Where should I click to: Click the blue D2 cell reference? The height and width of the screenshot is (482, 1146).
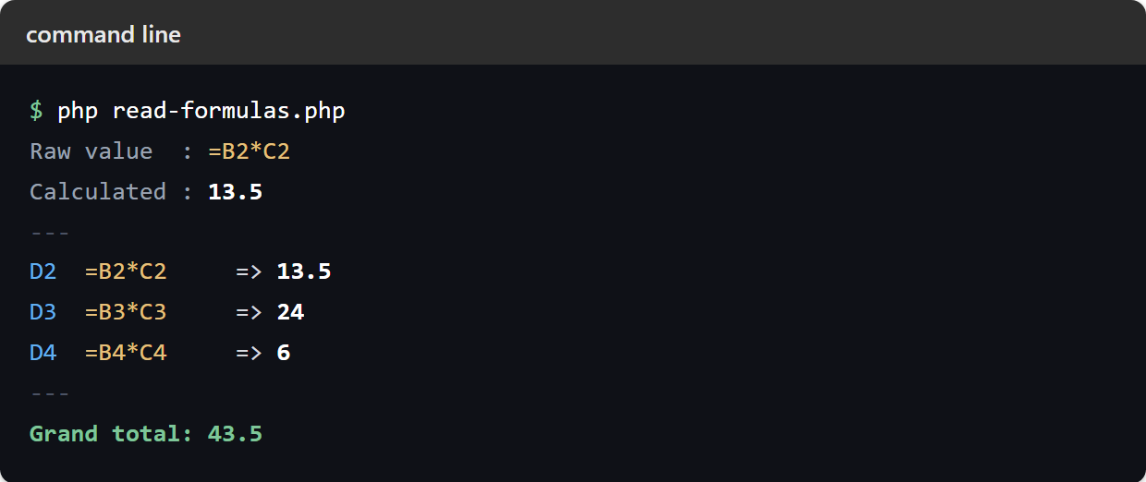(43, 271)
